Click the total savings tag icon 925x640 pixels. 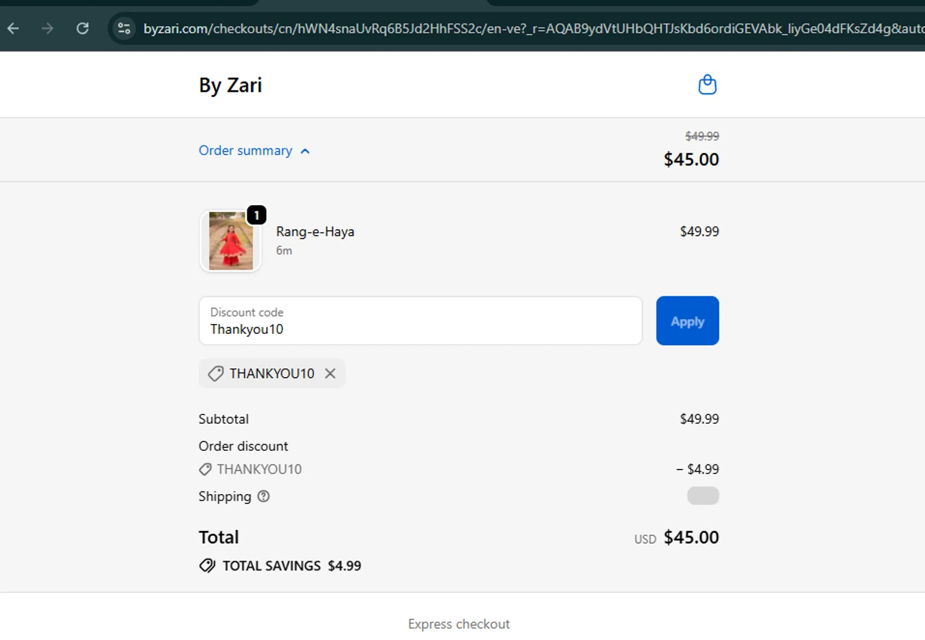[x=207, y=565]
